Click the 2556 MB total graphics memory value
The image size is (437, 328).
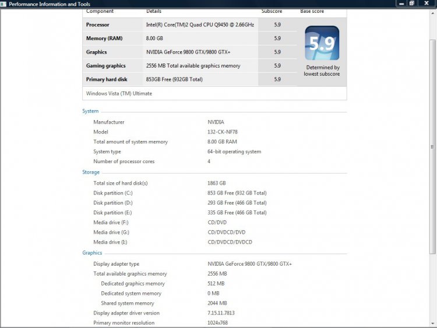[217, 274]
